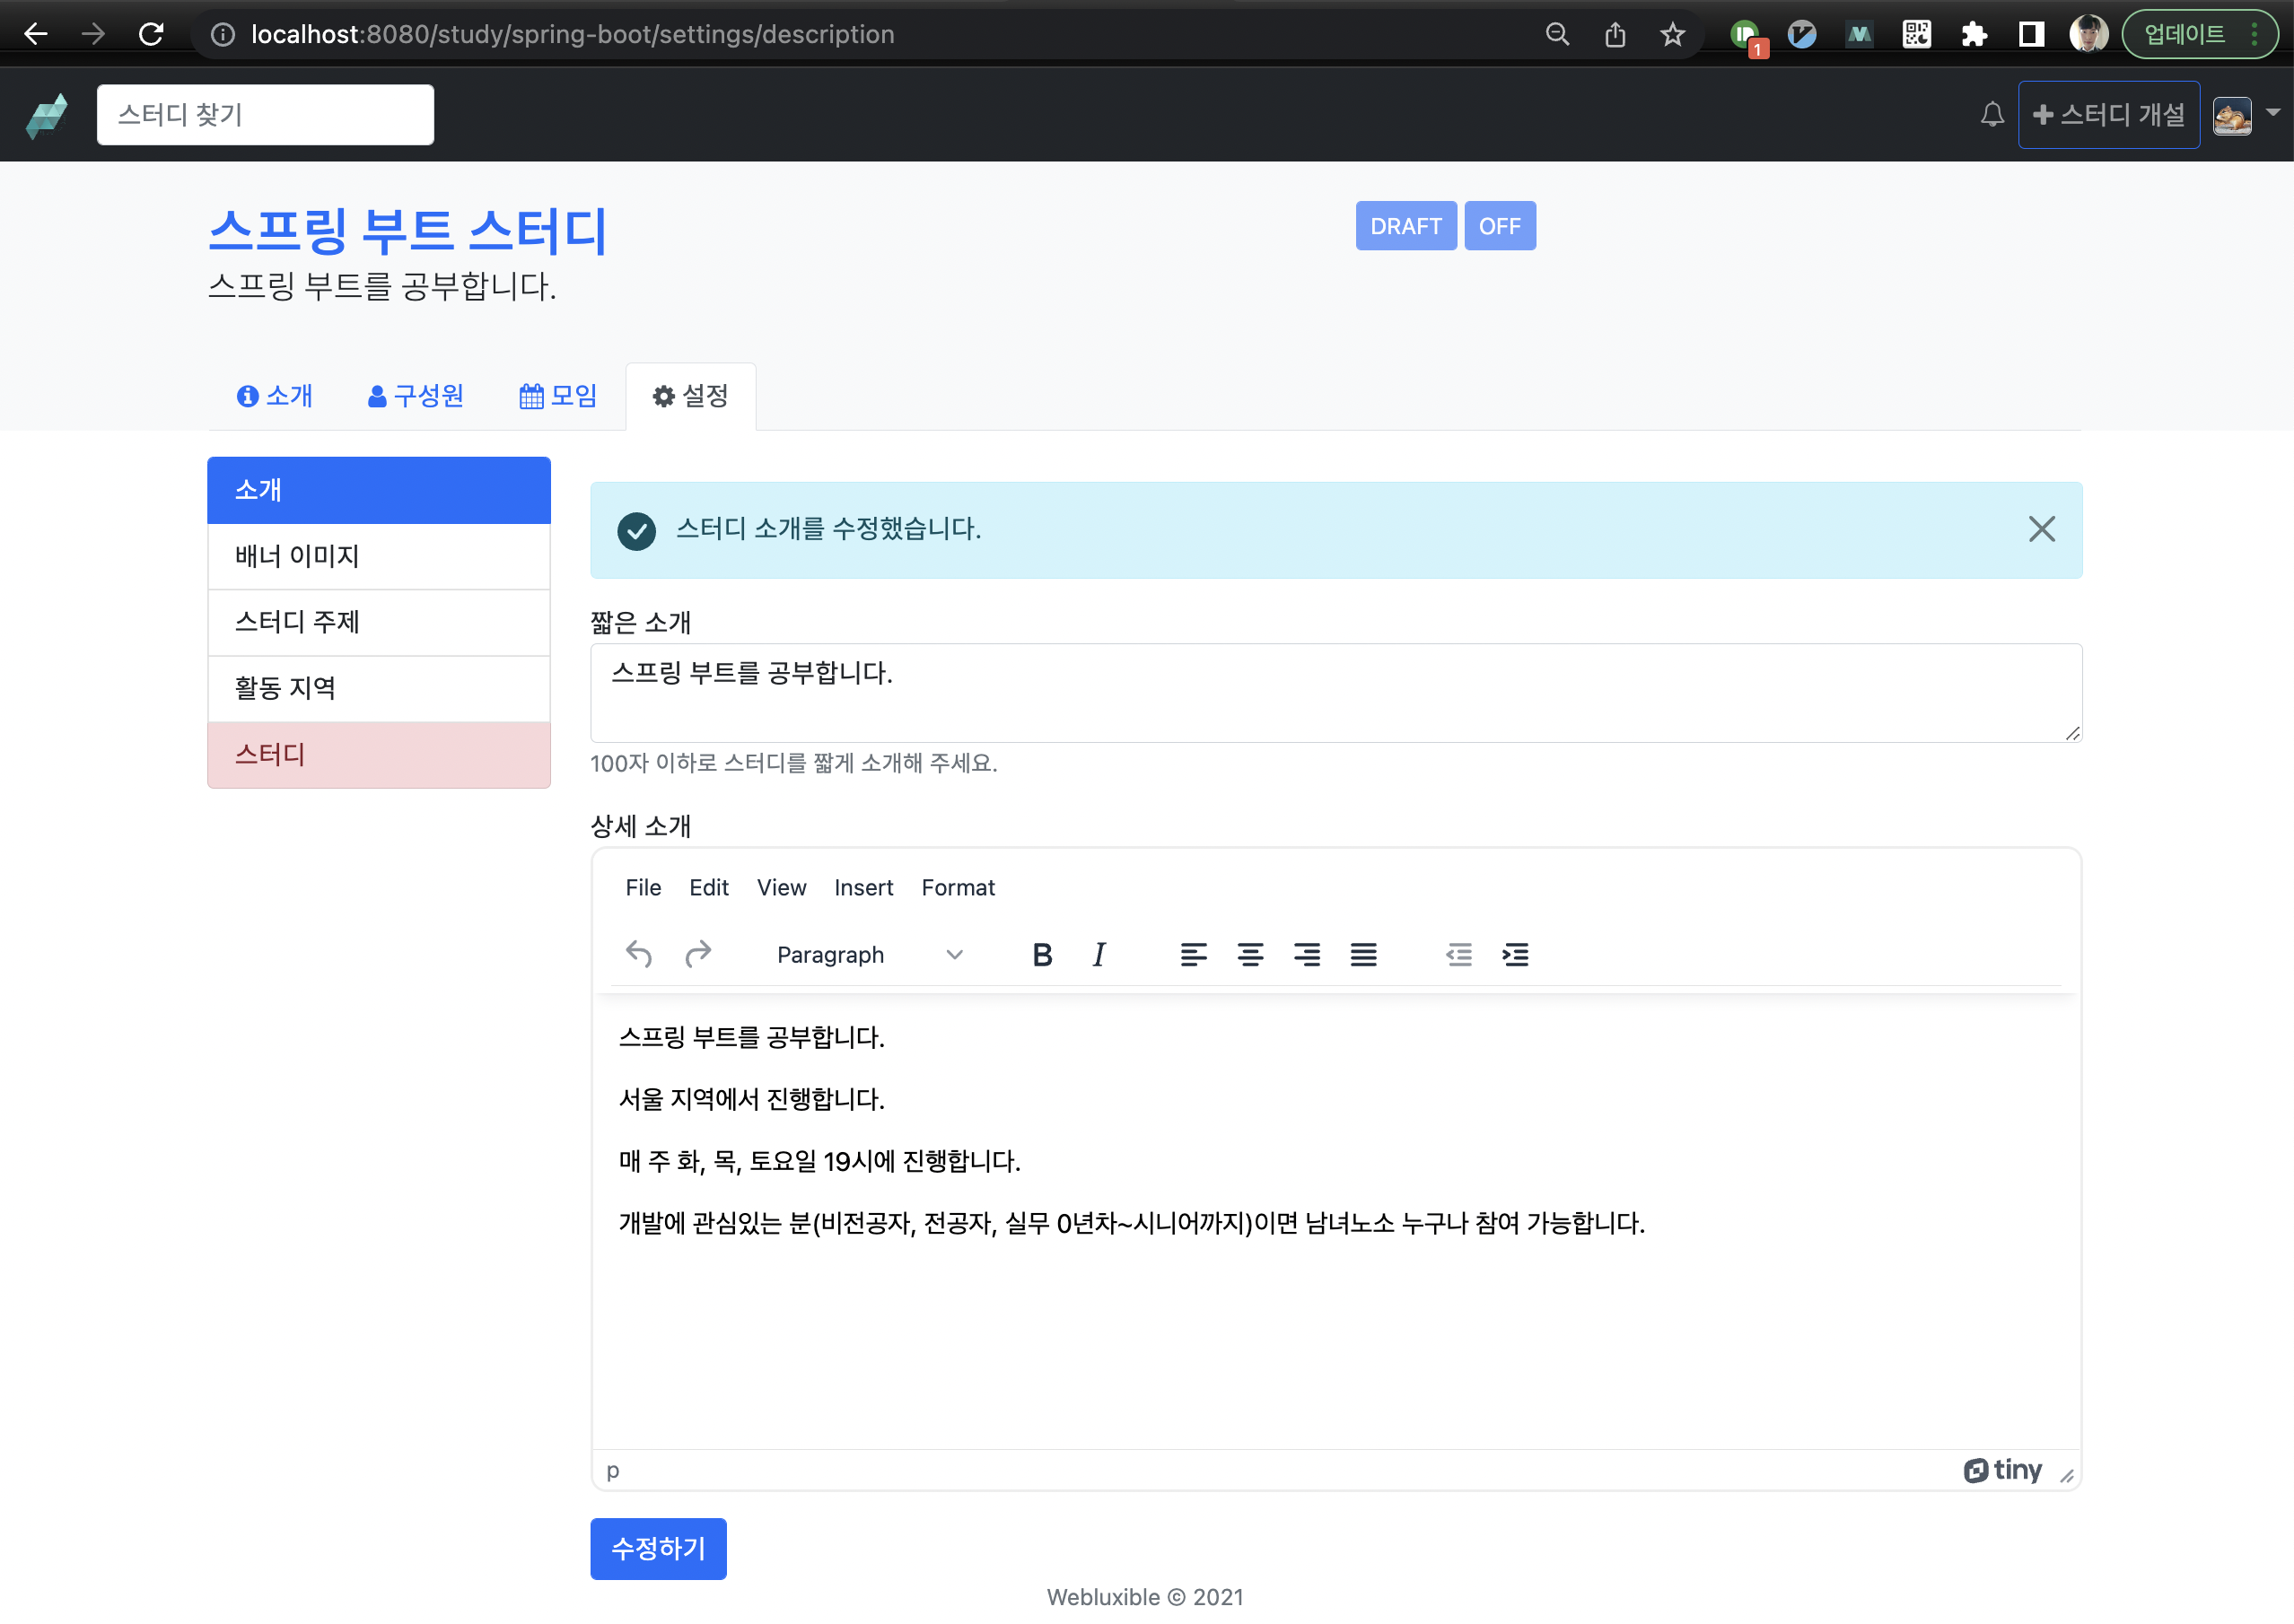The height and width of the screenshot is (1624, 2294).
Task: Click the 스터디 개설 button
Action: pos(2108,115)
